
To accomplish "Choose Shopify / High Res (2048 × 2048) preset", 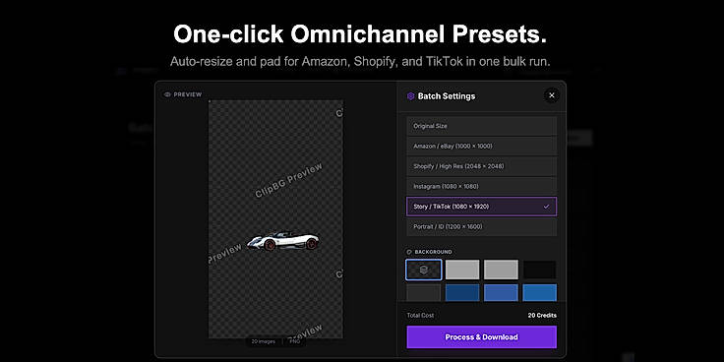I will click(x=481, y=166).
